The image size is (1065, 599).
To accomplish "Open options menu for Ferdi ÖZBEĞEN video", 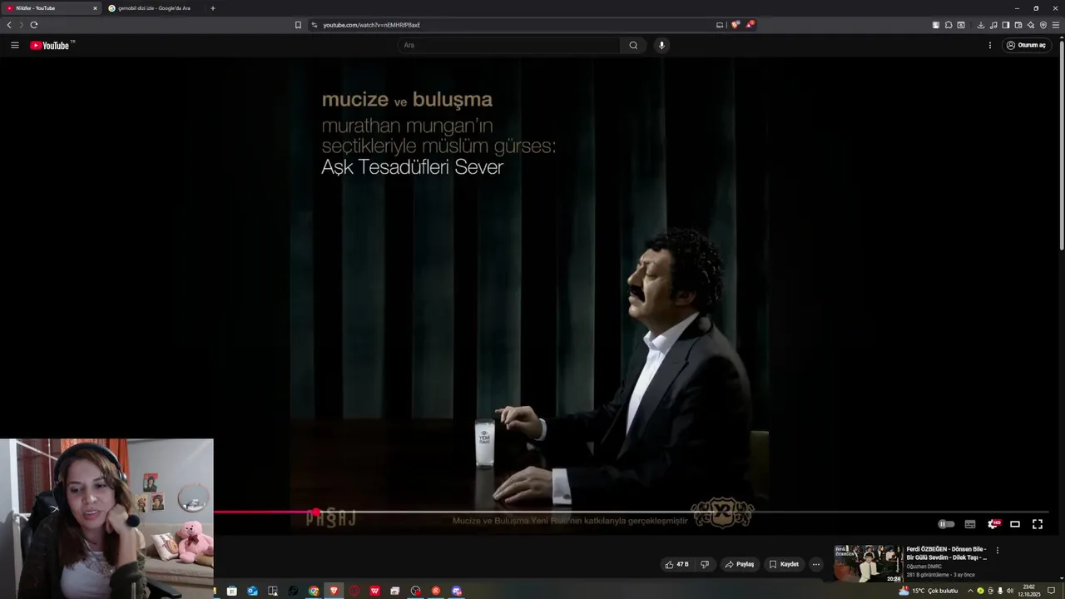I will pyautogui.click(x=998, y=550).
